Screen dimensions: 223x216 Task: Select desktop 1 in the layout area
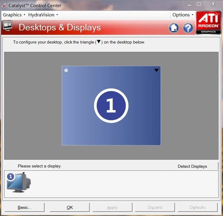[111, 105]
